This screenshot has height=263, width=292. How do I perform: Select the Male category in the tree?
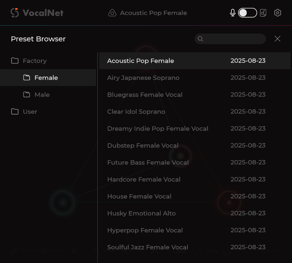point(42,95)
